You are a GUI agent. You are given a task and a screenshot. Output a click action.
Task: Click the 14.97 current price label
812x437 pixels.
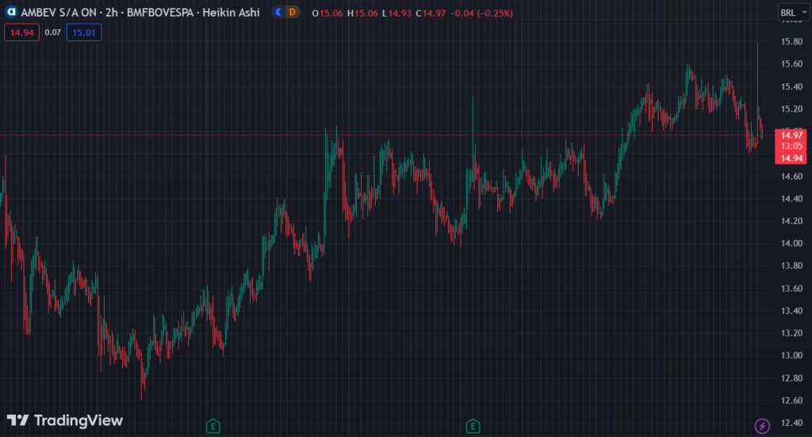(x=791, y=135)
